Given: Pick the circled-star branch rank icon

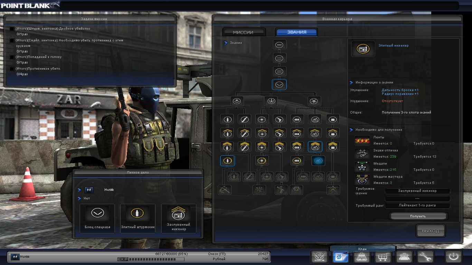Looking at the screenshot, I should [237, 101].
